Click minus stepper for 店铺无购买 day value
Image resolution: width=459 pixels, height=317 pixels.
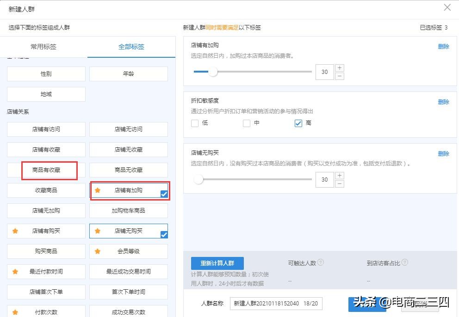tap(341, 184)
